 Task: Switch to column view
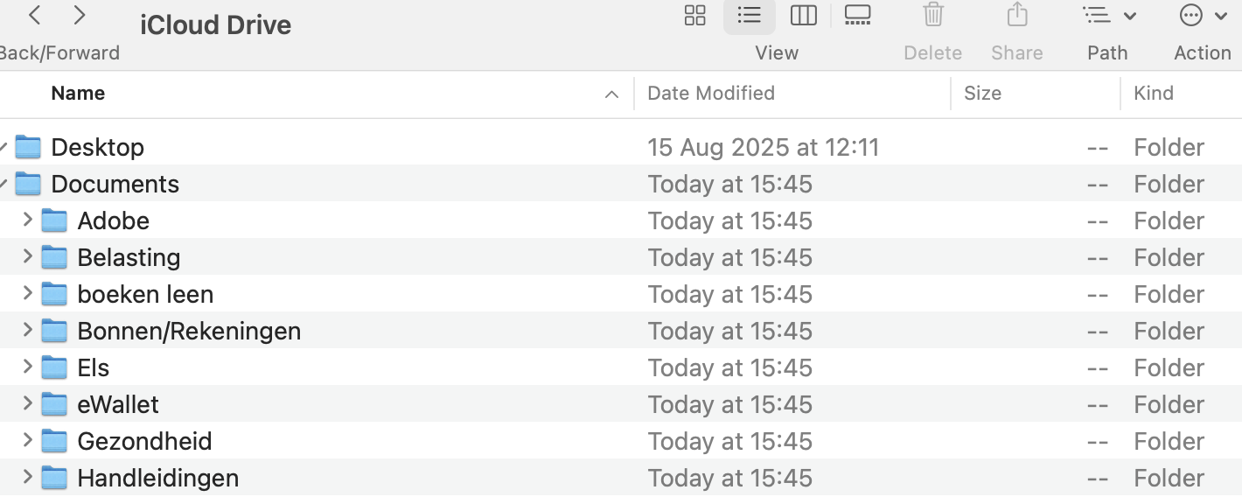[803, 15]
